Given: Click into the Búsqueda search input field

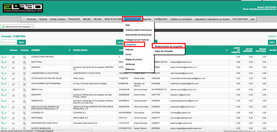Looking at the screenshot, I should [7, 42].
